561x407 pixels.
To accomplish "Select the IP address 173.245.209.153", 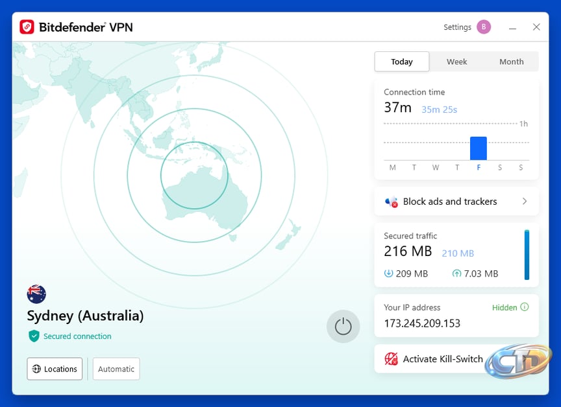I will coord(422,323).
